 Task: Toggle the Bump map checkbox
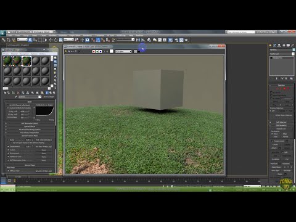8,140
